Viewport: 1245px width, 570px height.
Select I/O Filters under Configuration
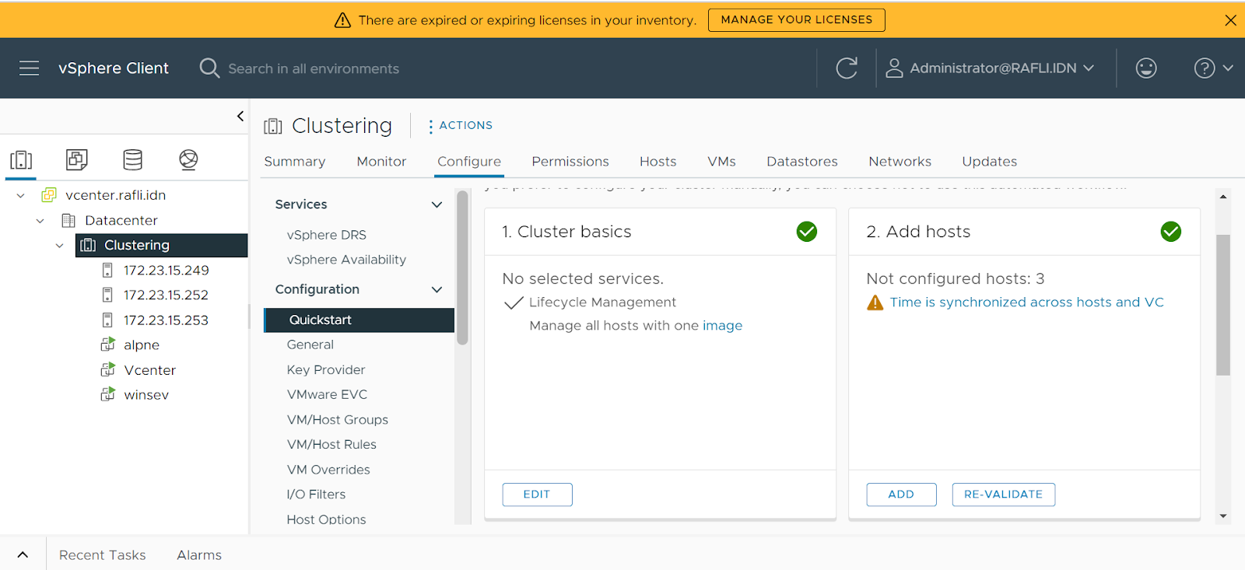pos(316,495)
